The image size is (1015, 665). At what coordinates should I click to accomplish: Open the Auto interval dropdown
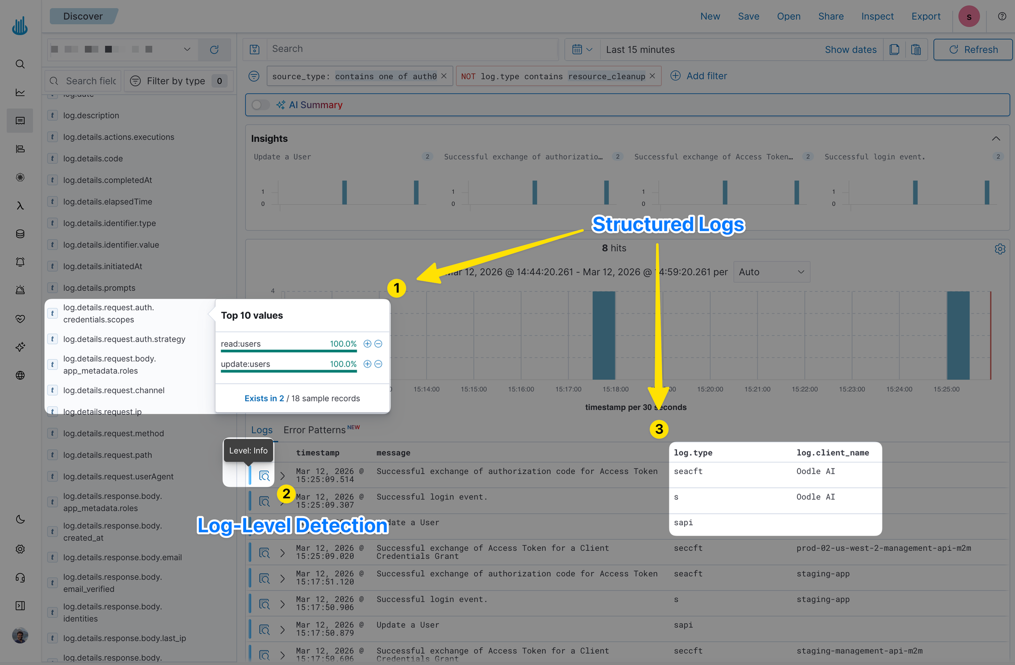(x=771, y=272)
